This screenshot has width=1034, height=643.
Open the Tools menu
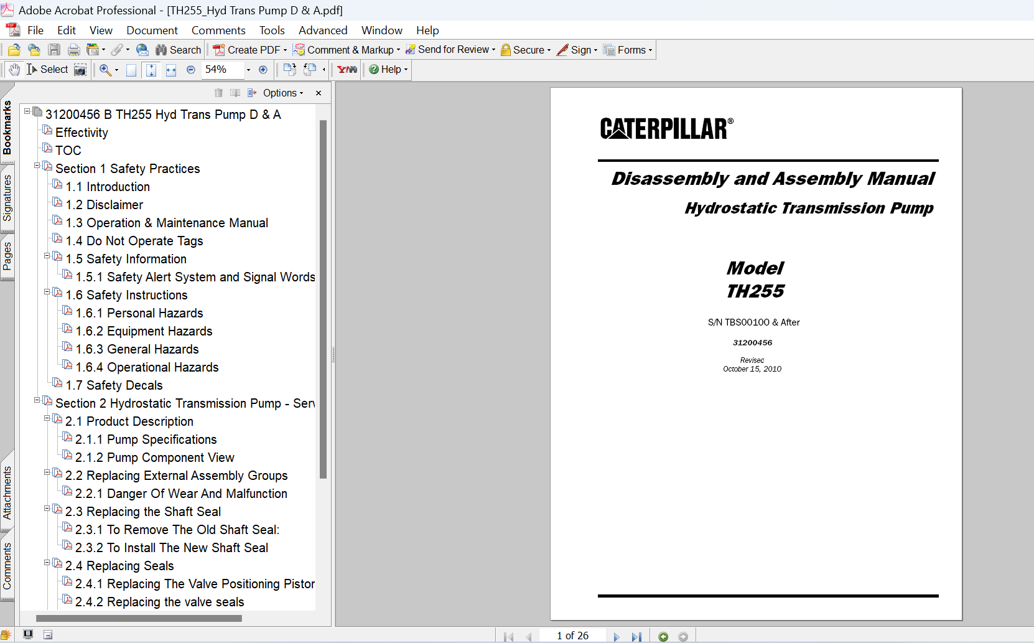(x=272, y=30)
